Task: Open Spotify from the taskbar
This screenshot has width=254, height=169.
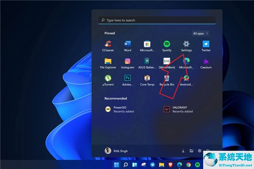Action: click(197, 165)
